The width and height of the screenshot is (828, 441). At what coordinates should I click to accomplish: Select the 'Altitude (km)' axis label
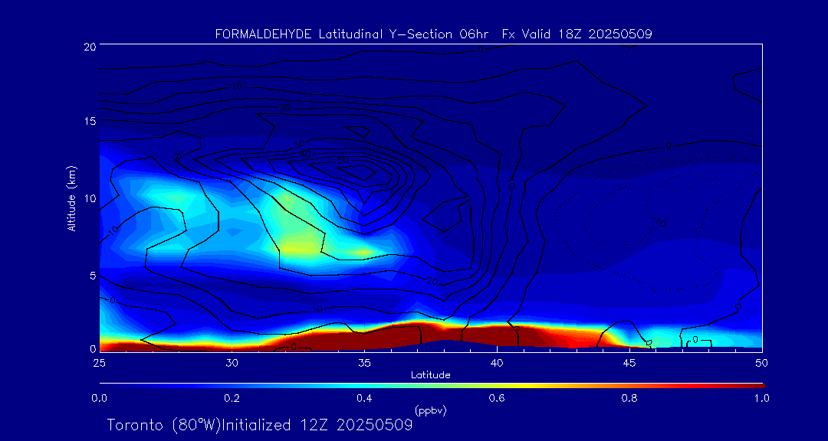click(x=71, y=198)
